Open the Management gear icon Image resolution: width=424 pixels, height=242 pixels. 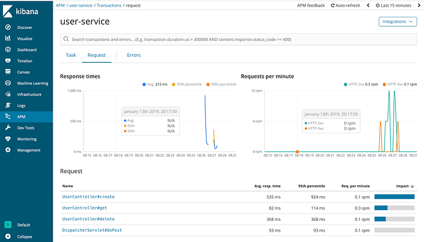coord(8,150)
